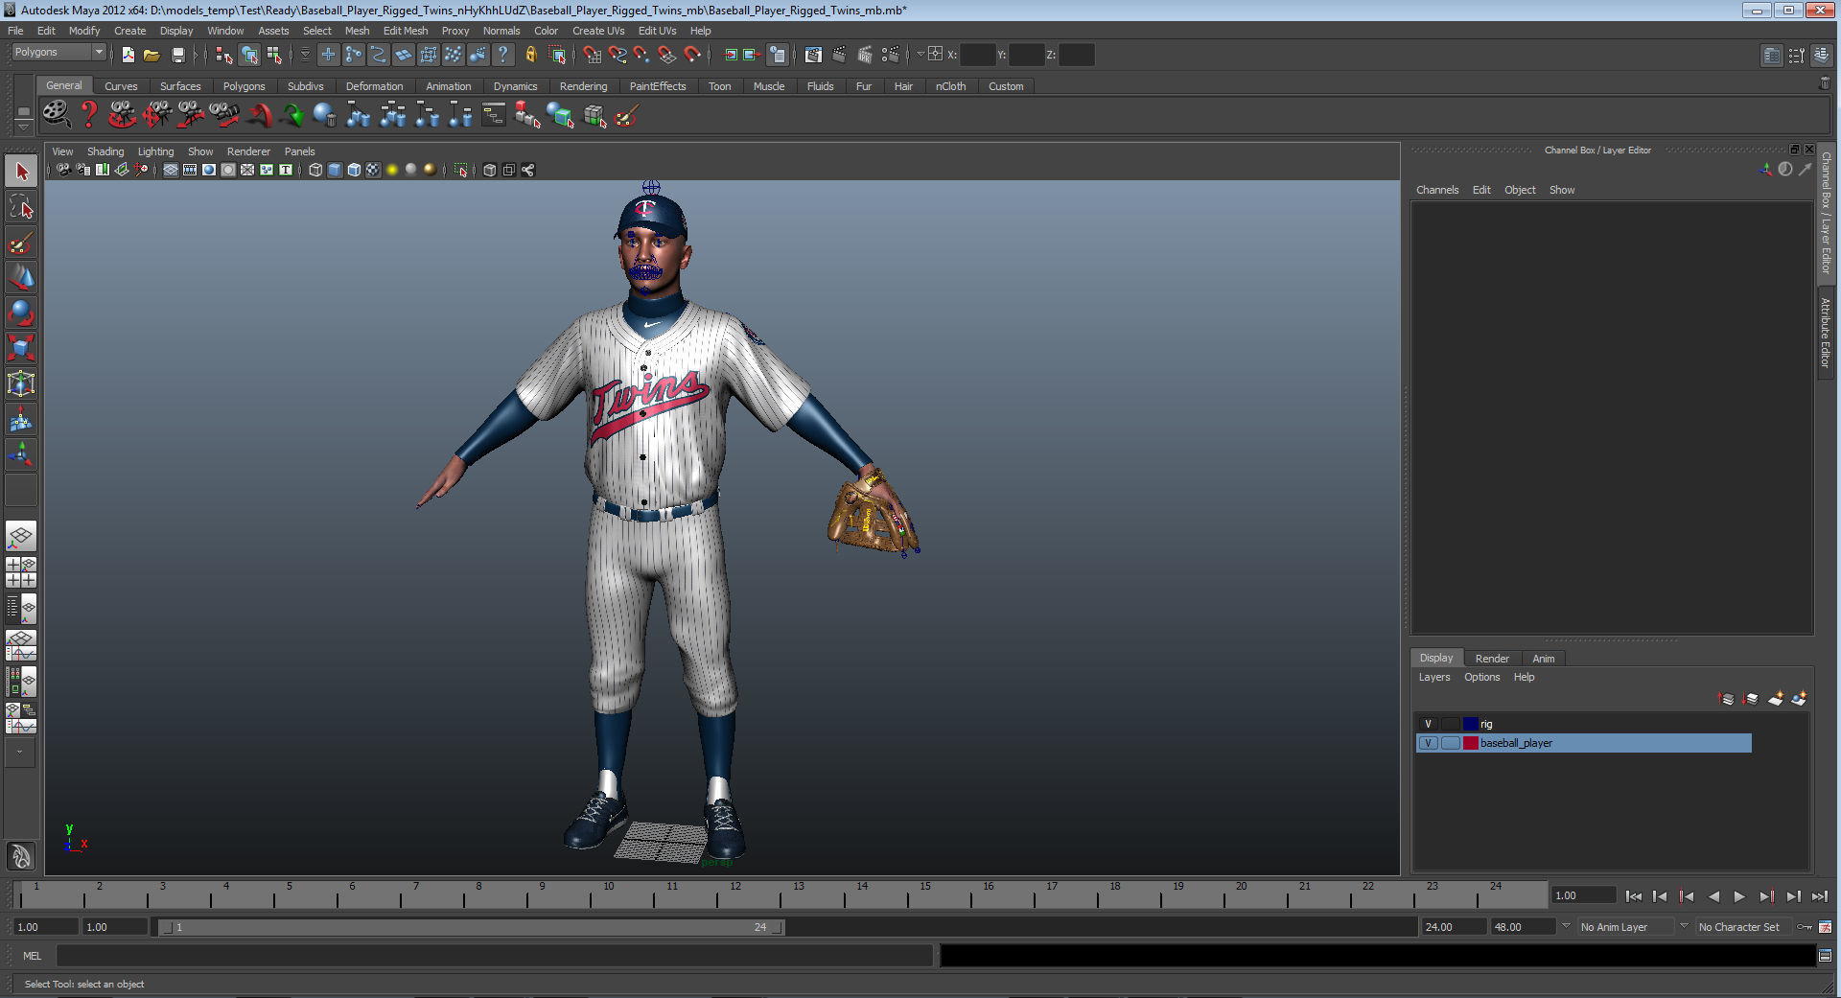Create layer from selected objects
This screenshot has width=1841, height=998.
coord(1799,699)
